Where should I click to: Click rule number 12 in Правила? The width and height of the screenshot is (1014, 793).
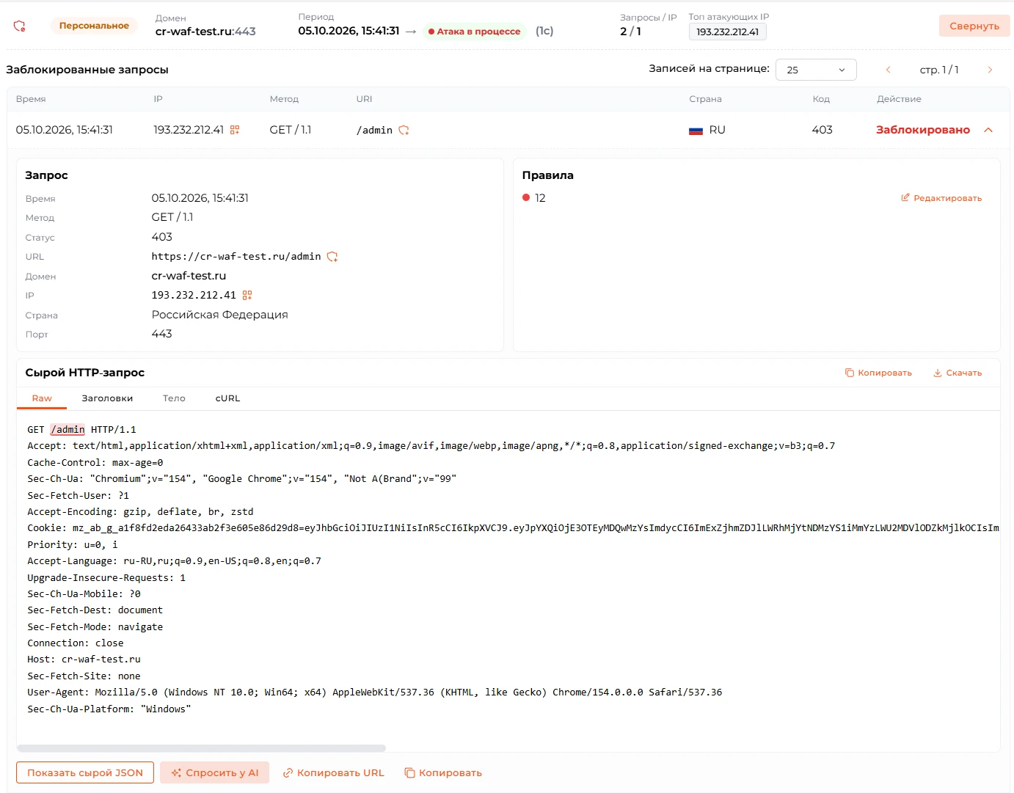point(540,198)
